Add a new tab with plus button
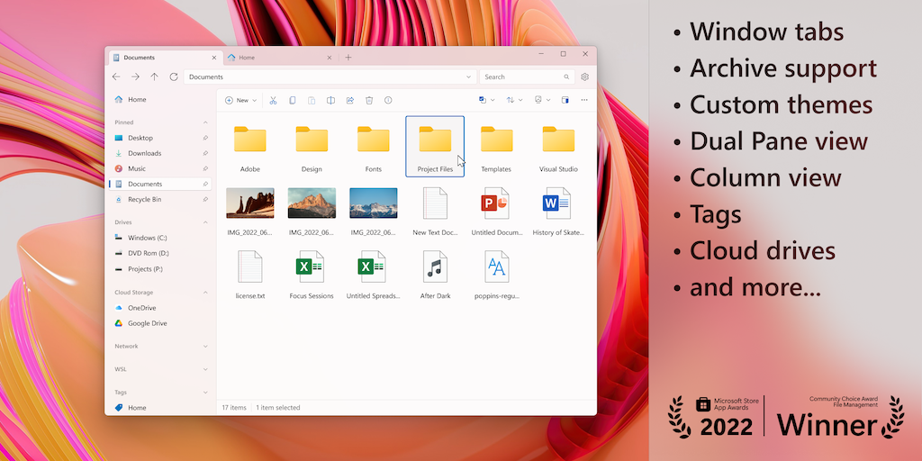This screenshot has width=922, height=461. (x=348, y=58)
